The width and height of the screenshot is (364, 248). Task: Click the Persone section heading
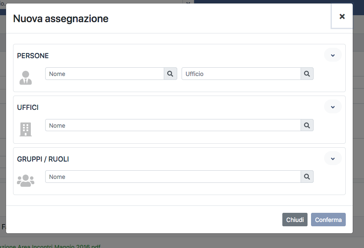pos(33,56)
